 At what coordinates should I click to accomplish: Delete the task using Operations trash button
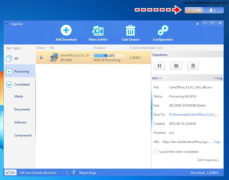point(193,66)
